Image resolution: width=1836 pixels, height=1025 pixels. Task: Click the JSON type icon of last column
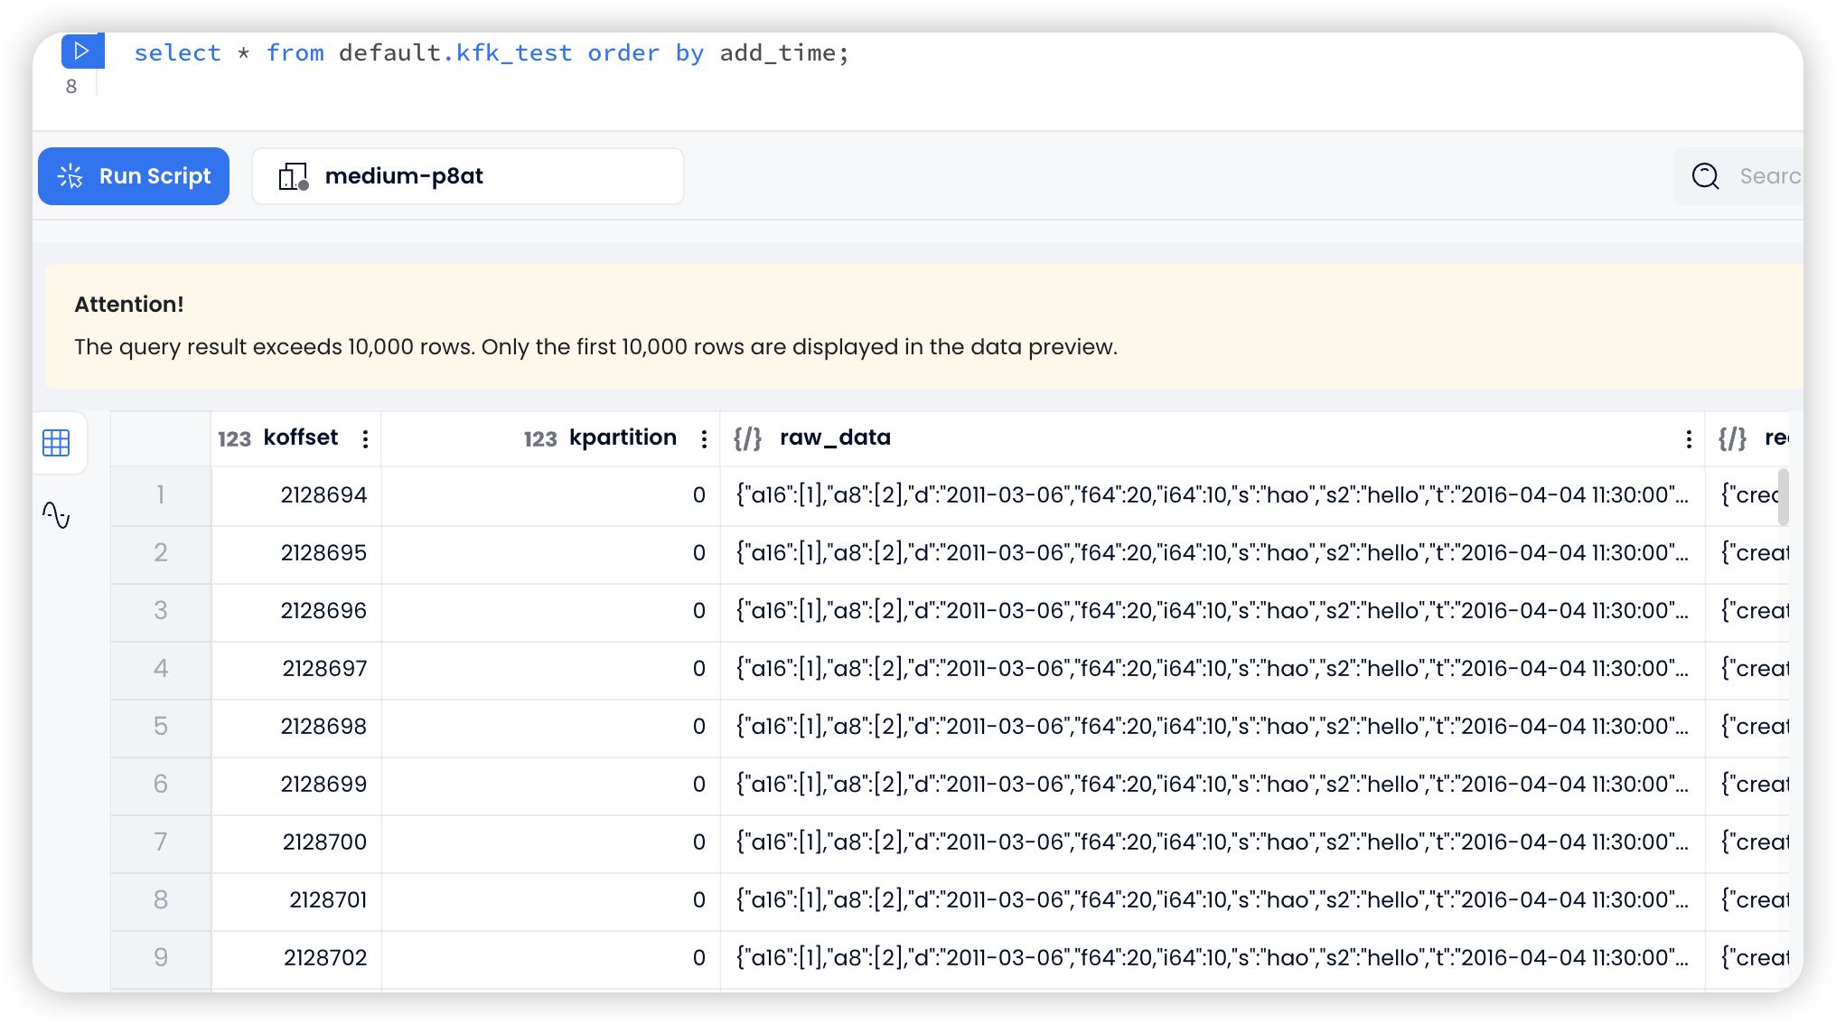(1731, 438)
